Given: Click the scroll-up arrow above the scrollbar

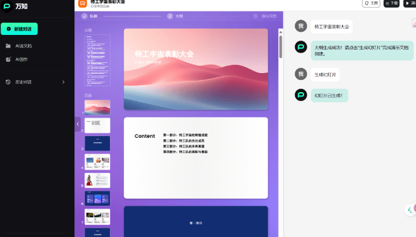Looking at the screenshot, I should pyautogui.click(x=281, y=32).
